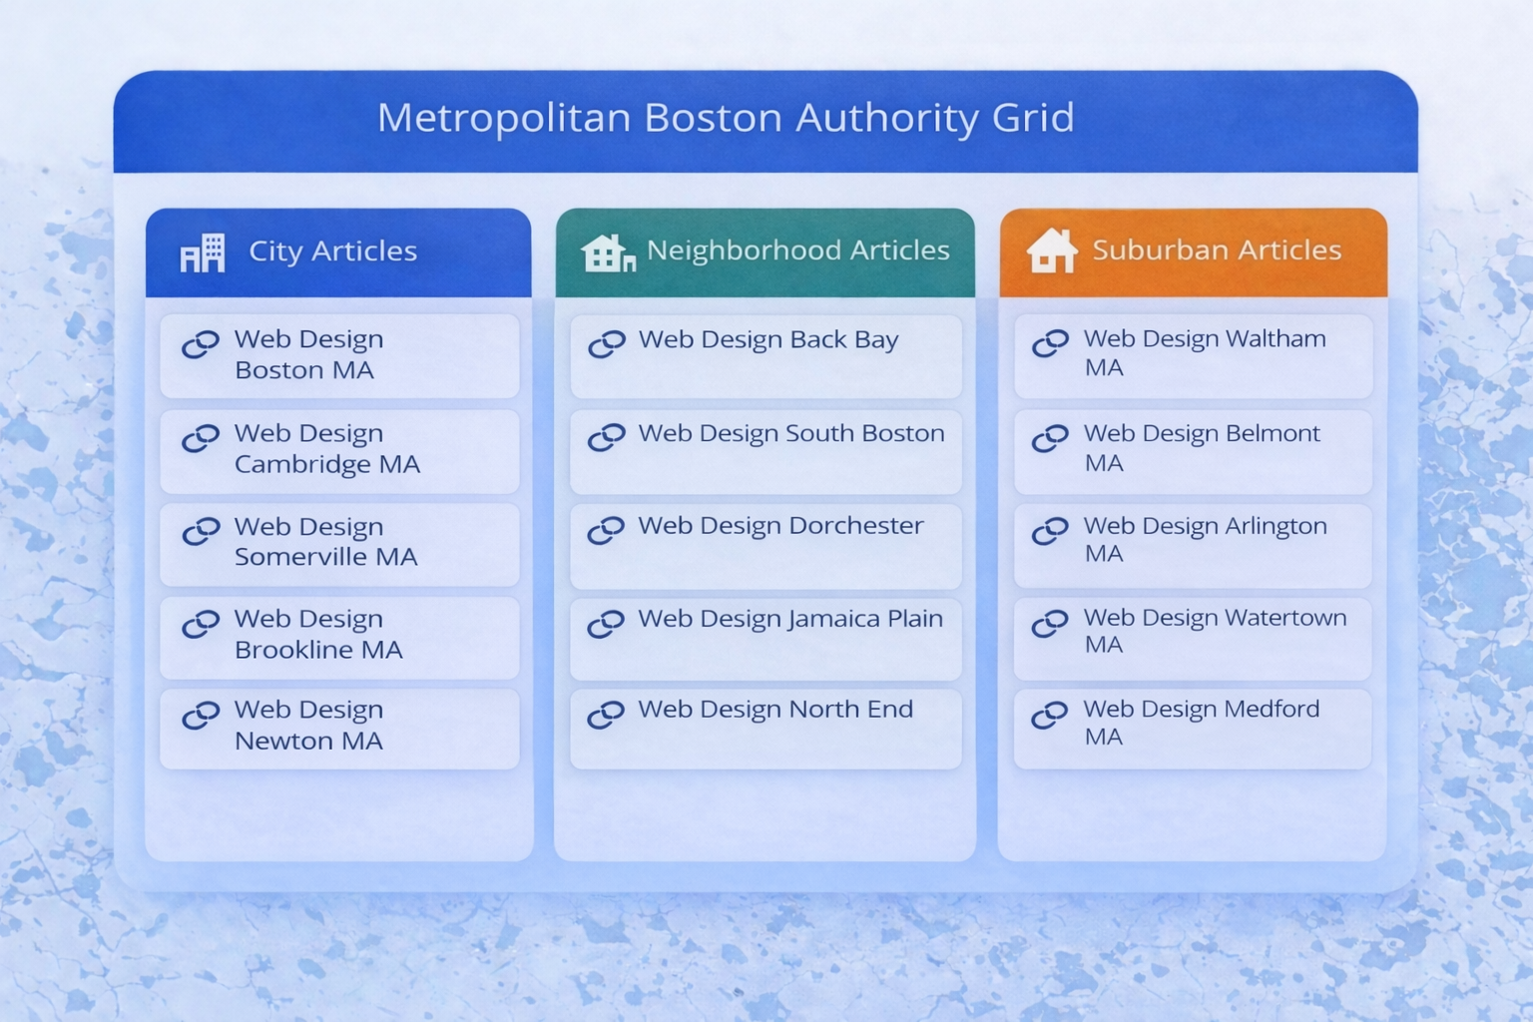Screen dimensions: 1533x1022
Task: Open the Web Design Jamaica Plain link
Action: [789, 620]
